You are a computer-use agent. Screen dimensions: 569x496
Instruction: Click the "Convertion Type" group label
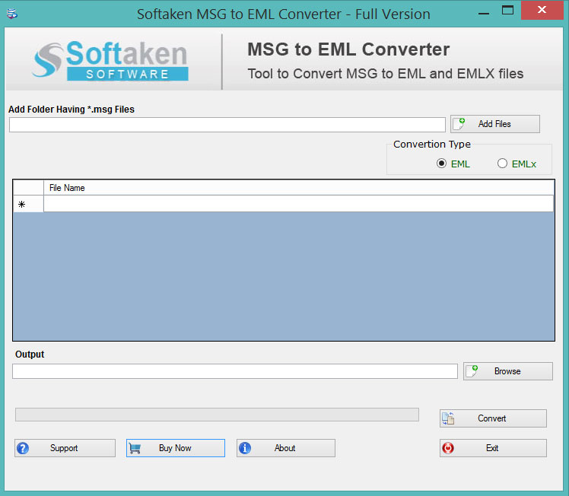click(x=432, y=145)
